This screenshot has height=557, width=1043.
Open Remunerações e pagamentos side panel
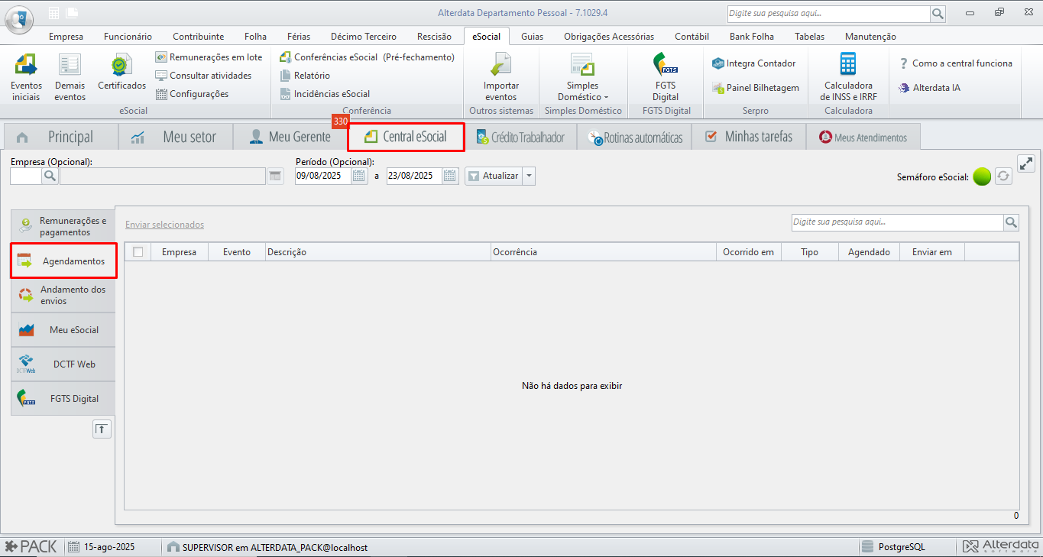pos(63,226)
